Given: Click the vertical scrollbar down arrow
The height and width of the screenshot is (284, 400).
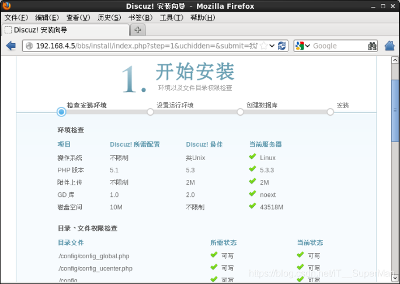Looking at the screenshot, I should click(395, 278).
